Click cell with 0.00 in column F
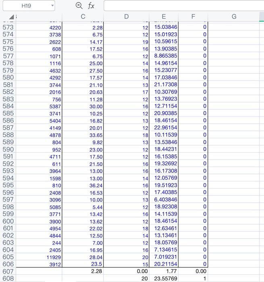Screen dimensions: 264x282 [193, 271]
